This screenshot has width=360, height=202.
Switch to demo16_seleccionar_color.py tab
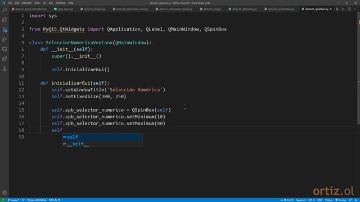pos(130,9)
